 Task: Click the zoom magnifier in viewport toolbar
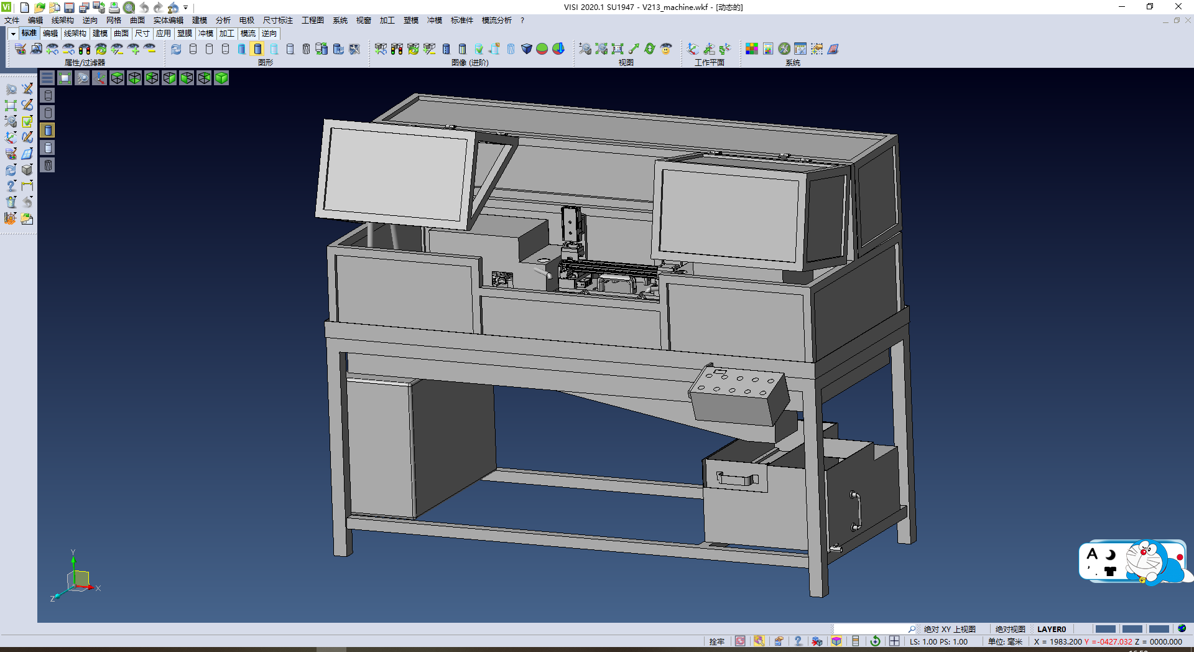(82, 78)
